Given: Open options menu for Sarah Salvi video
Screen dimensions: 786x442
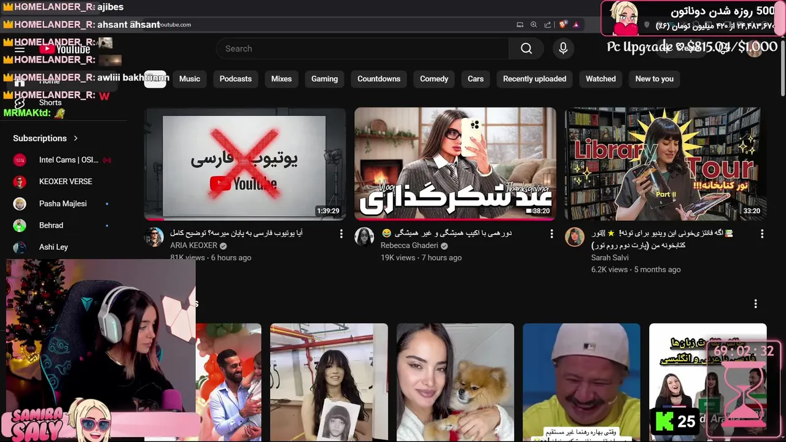Looking at the screenshot, I should pos(762,234).
